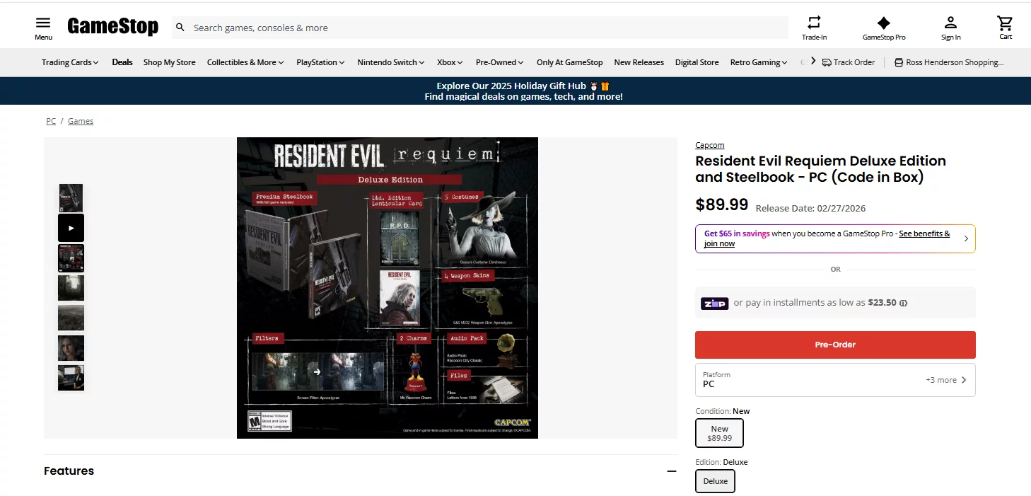1031x496 pixels.
Task: Click the Zip installment info icon
Action: point(903,303)
